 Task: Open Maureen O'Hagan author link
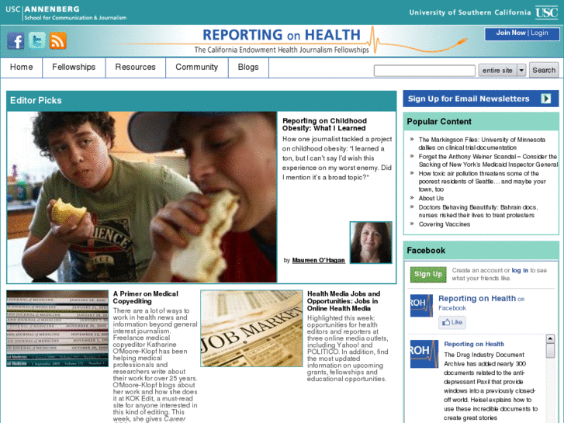click(x=318, y=260)
